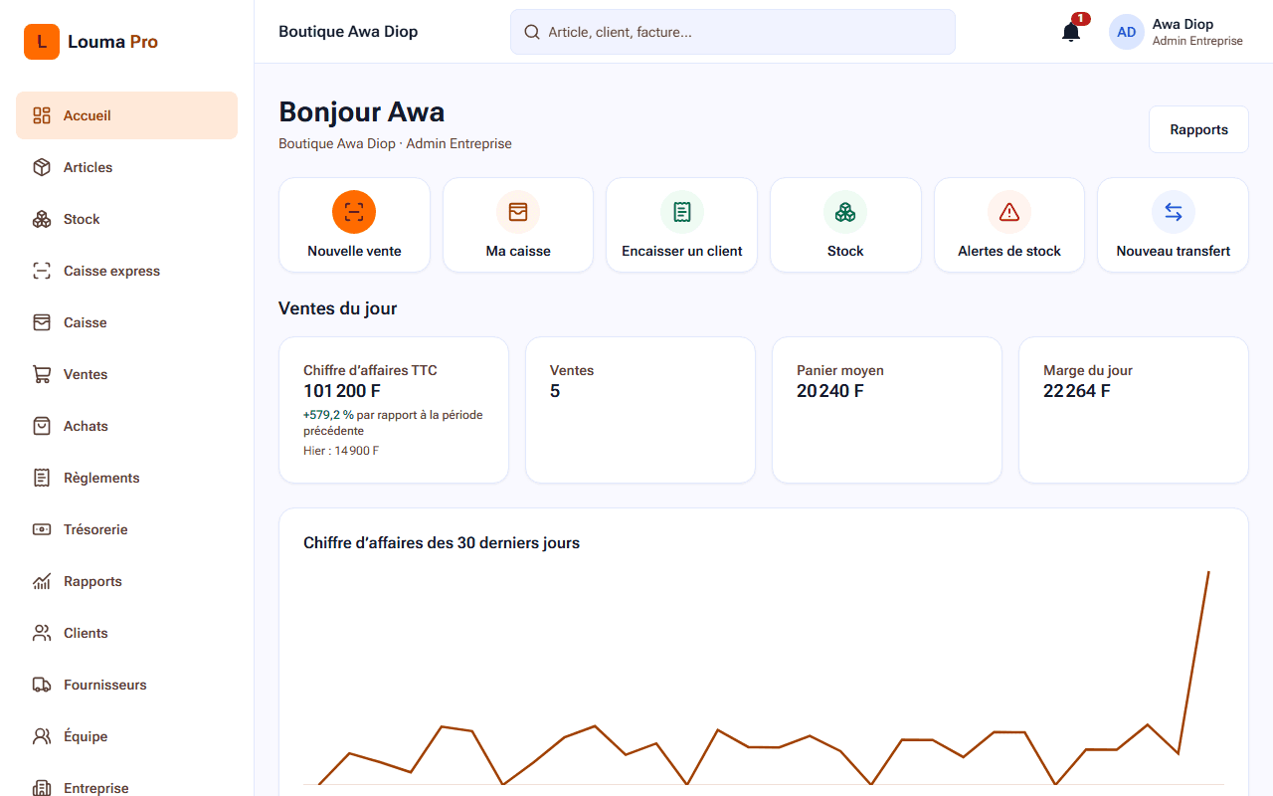The width and height of the screenshot is (1273, 796).
Task: Click the 101 200 F revenue value
Action: (342, 391)
